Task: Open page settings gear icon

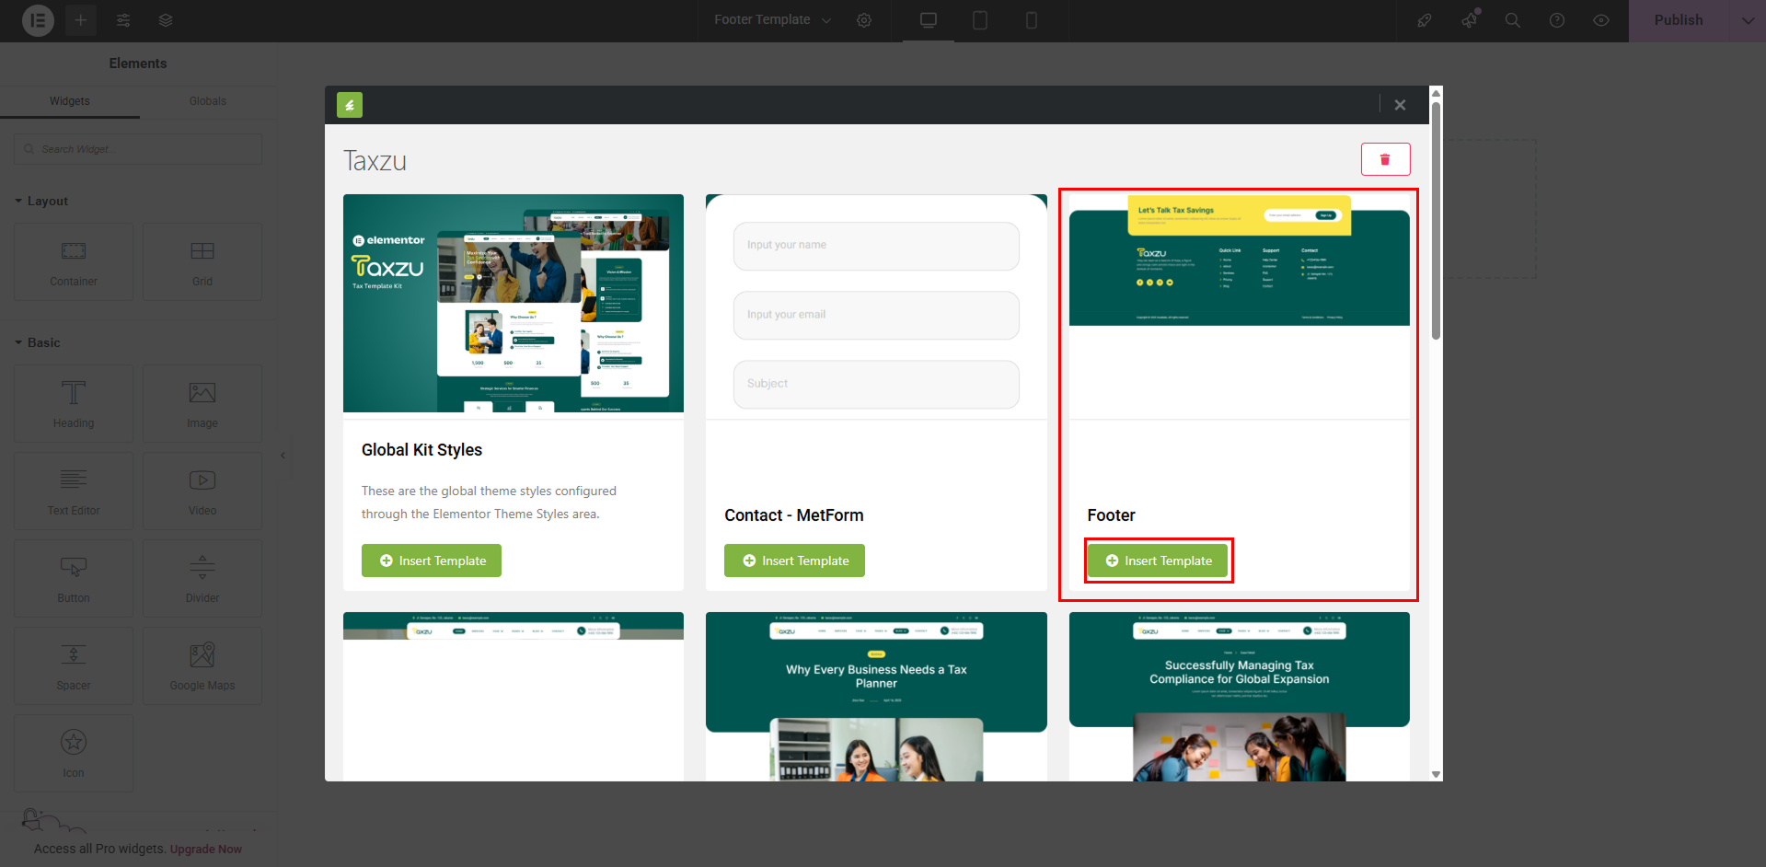Action: pyautogui.click(x=864, y=20)
